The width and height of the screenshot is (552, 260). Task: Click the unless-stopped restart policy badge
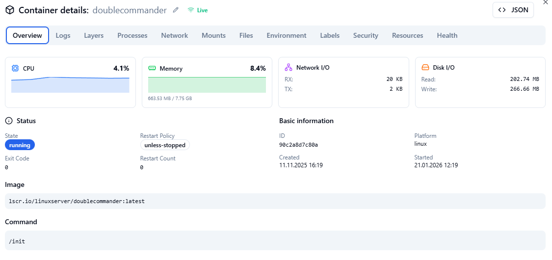point(165,145)
